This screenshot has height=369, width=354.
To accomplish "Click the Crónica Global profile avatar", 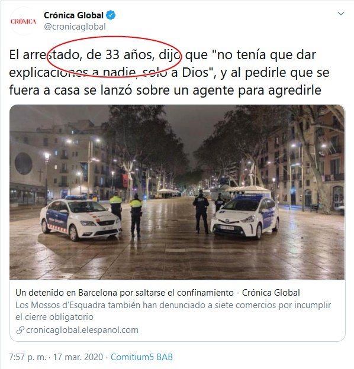I will pos(23,21).
